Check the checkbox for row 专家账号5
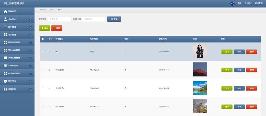Screen dimensions: 266x116 point(42,107)
